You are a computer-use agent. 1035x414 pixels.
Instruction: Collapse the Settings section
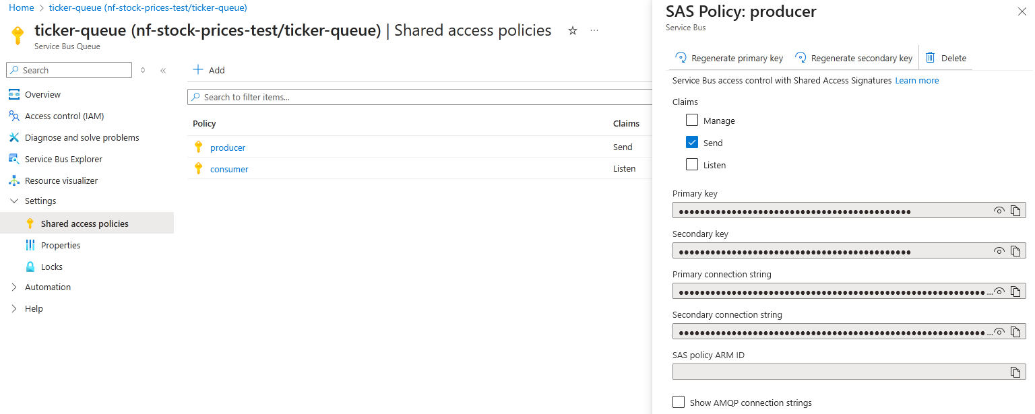coord(15,201)
